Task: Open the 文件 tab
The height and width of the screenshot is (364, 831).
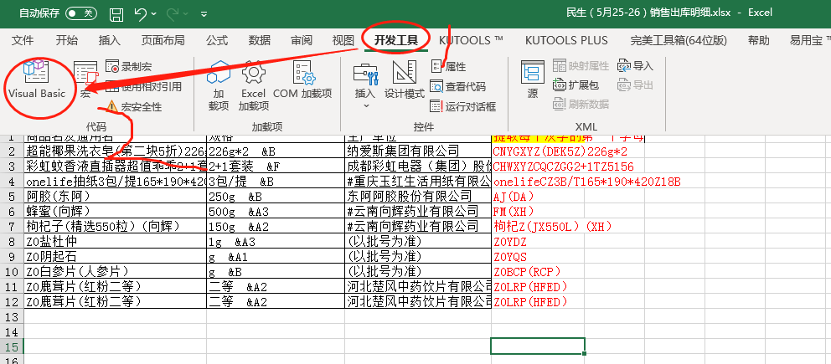Action: pyautogui.click(x=23, y=40)
